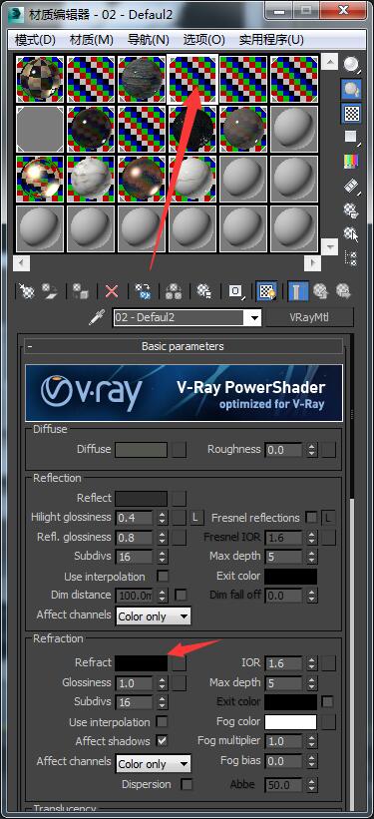Toggle the Refraction Exit color checkbox
The image size is (374, 819).
(328, 701)
